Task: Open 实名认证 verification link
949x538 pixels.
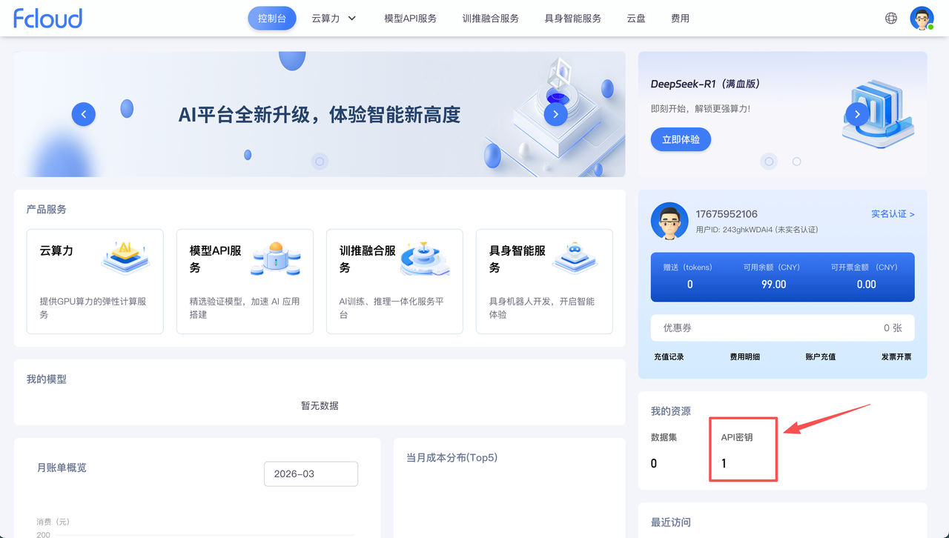Action: click(x=892, y=214)
